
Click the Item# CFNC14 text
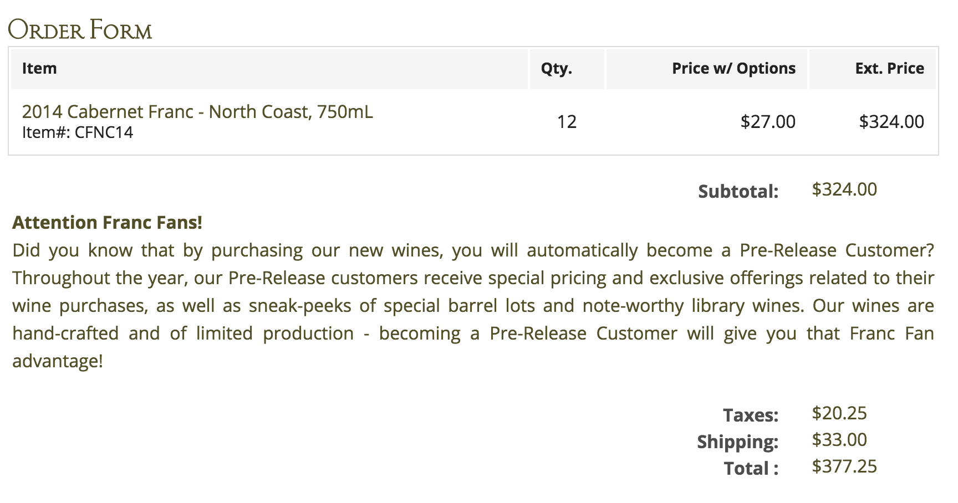[78, 132]
